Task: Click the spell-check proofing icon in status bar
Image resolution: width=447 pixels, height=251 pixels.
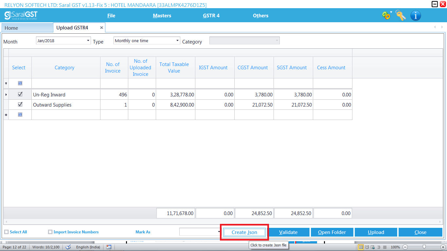Action: (68, 247)
